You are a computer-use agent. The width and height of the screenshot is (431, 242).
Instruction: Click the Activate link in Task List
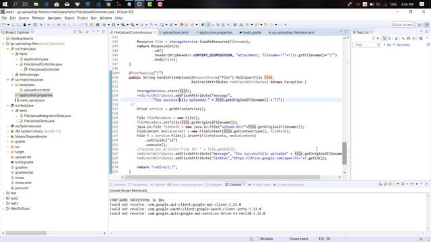point(404,45)
